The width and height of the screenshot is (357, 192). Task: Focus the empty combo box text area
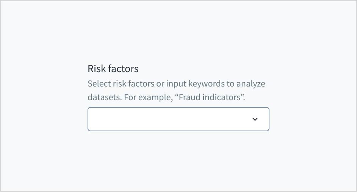[167, 119]
